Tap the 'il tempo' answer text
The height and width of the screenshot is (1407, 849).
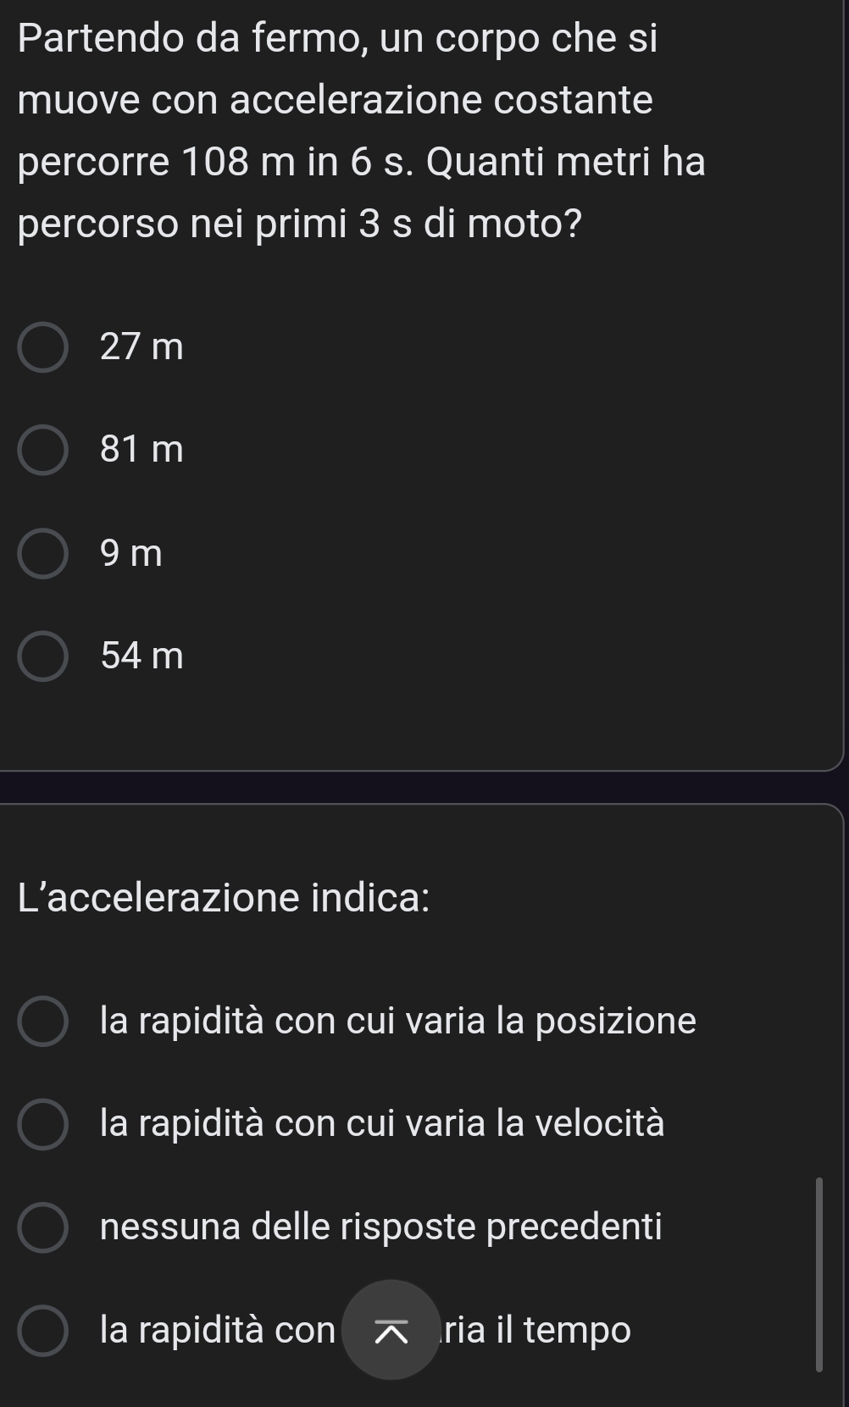[542, 1330]
